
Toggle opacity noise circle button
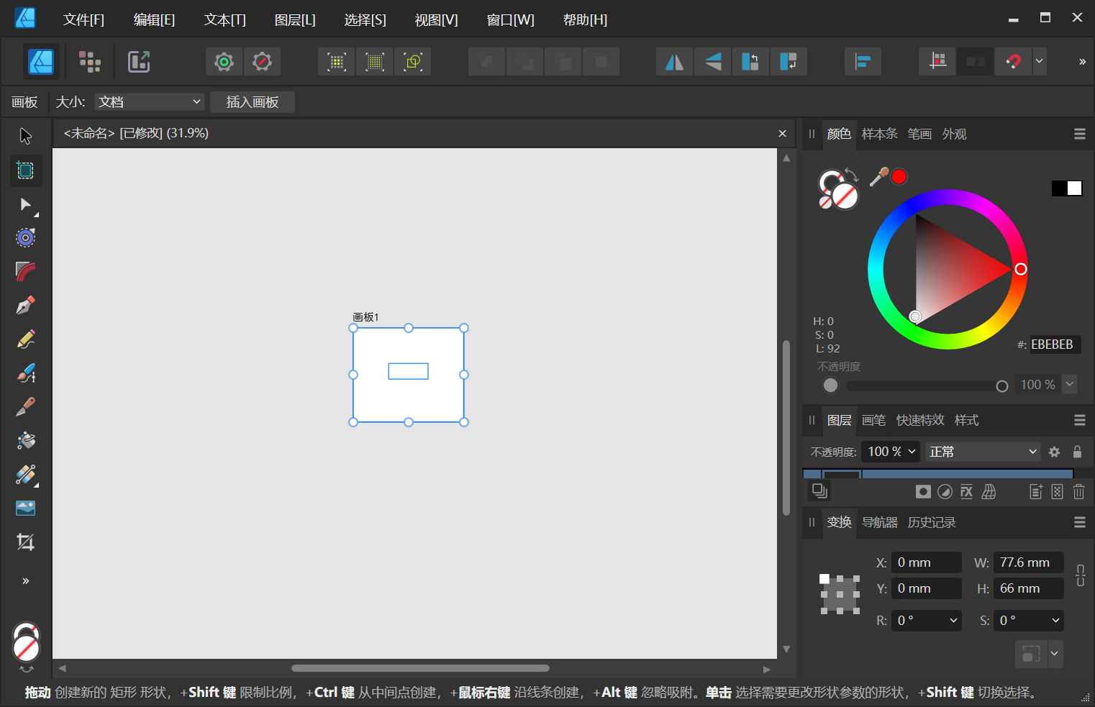(830, 386)
